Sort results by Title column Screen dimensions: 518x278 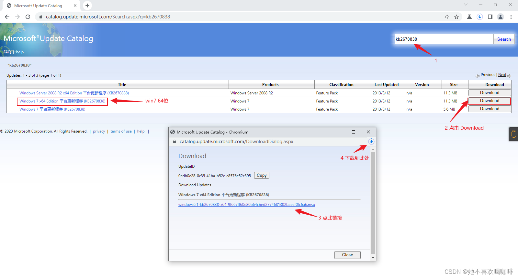point(122,85)
